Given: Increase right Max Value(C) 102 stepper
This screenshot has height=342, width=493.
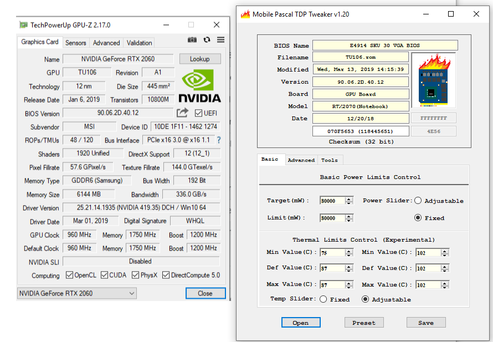Looking at the screenshot, I should (445, 283).
